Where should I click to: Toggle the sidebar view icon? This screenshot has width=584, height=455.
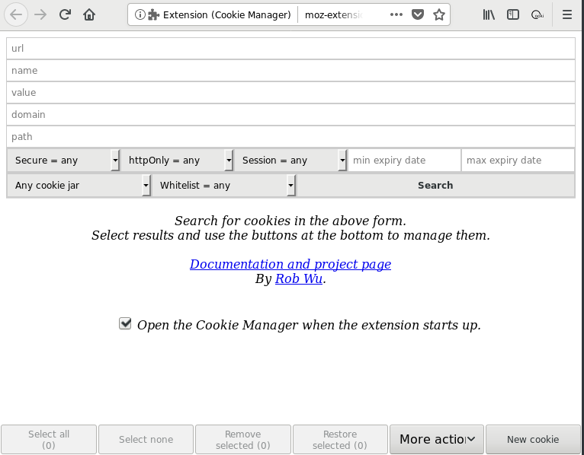513,15
